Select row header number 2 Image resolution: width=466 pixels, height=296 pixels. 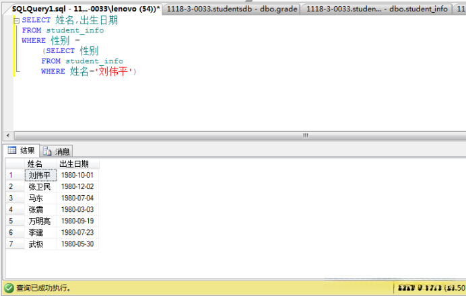click(x=15, y=187)
